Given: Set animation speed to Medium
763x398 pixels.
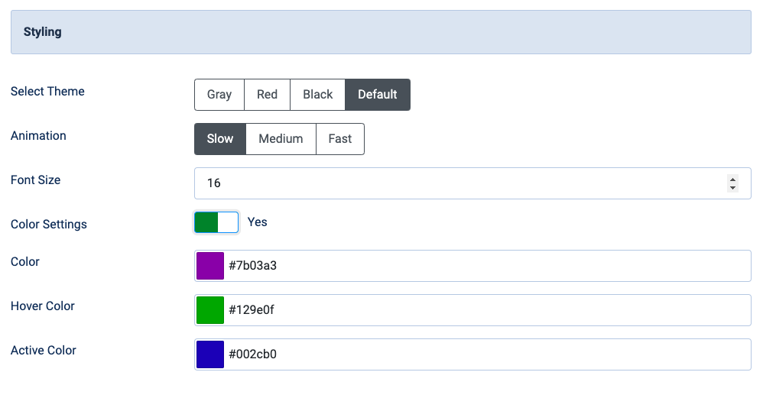Looking at the screenshot, I should 281,139.
